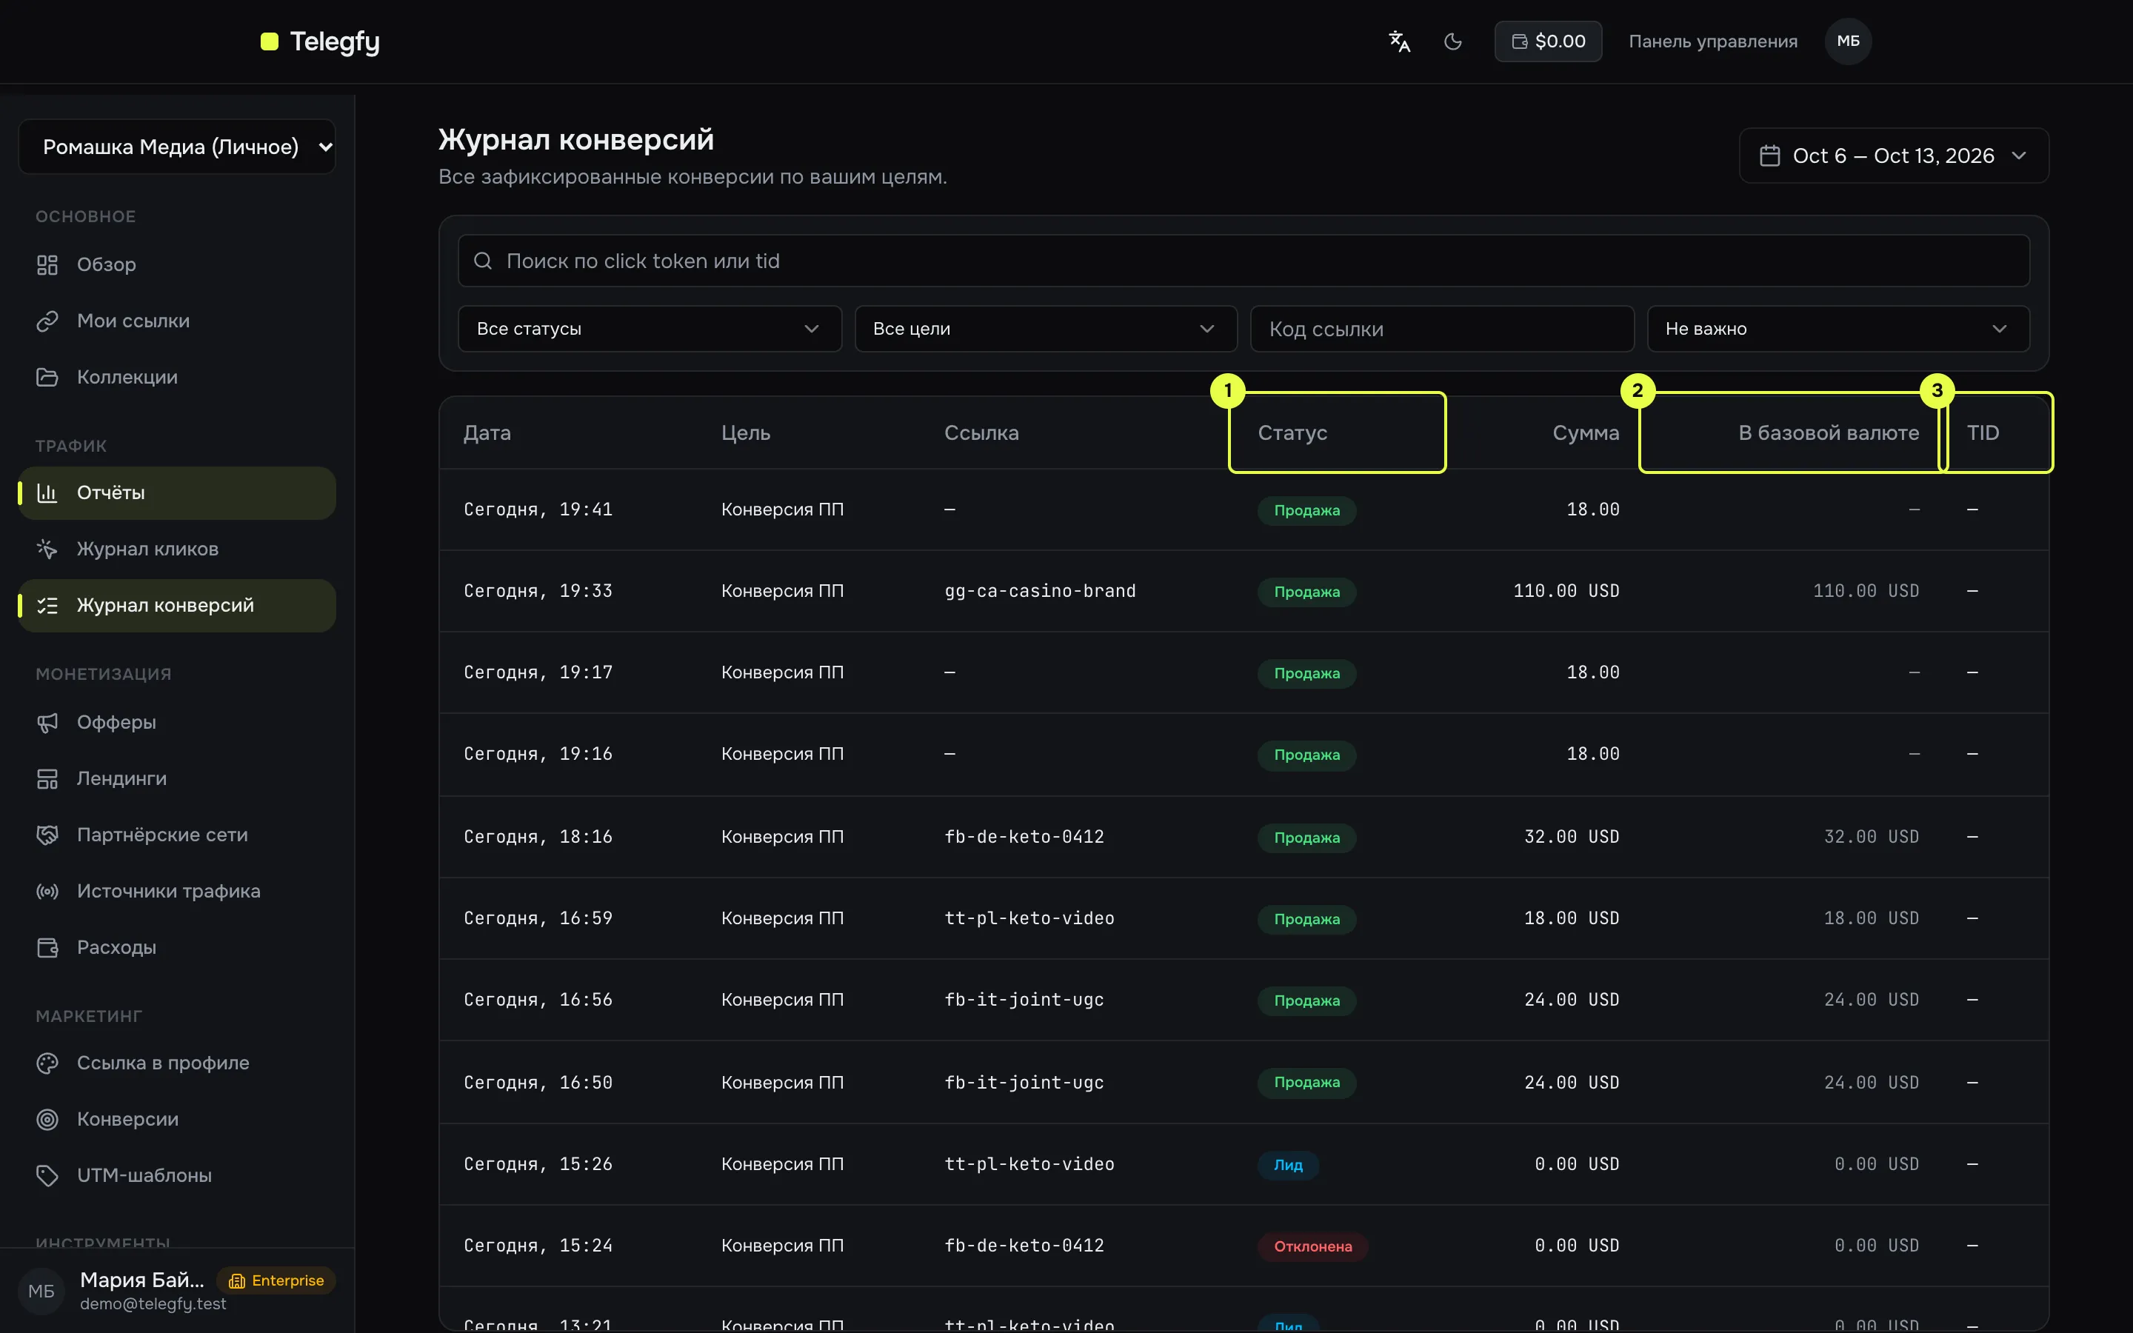Open Панель управления link
This screenshot has width=2133, height=1333.
pyautogui.click(x=1712, y=41)
